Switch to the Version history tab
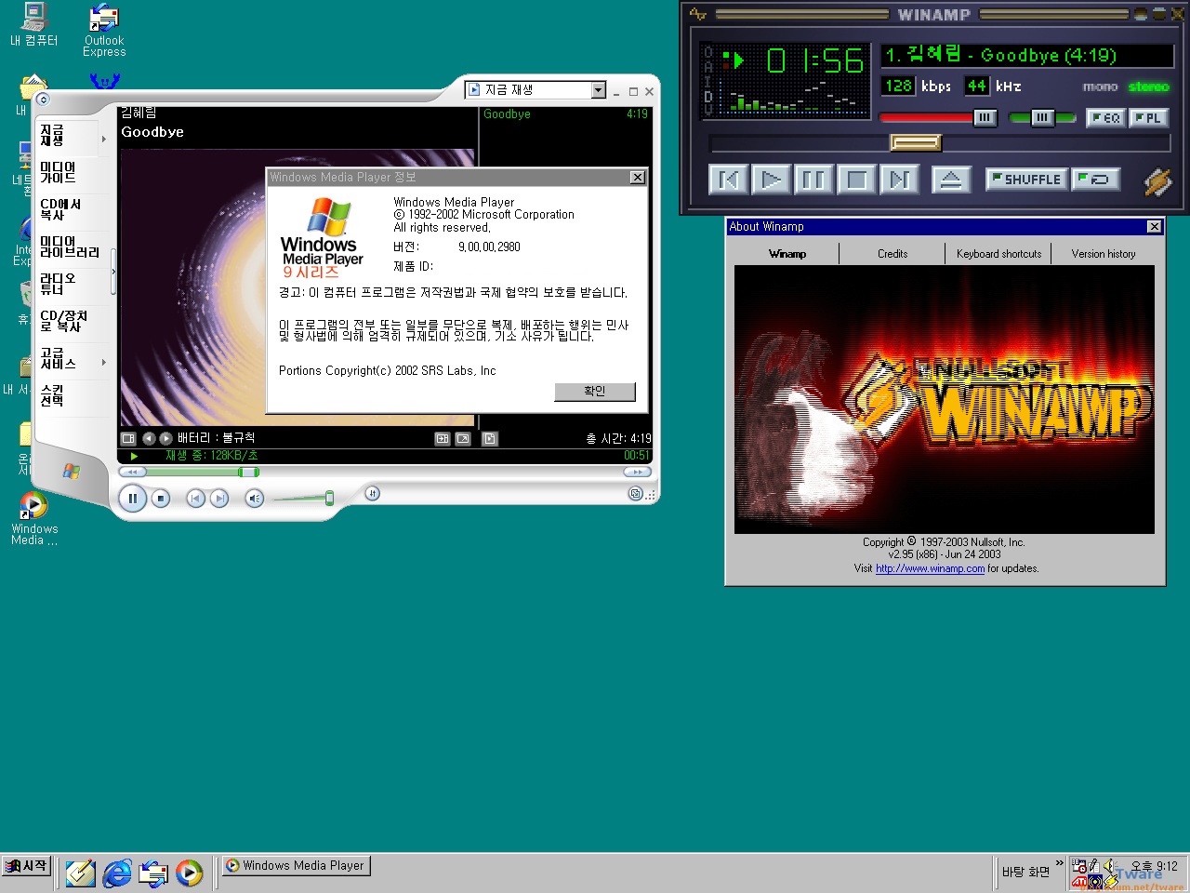The image size is (1190, 893). tap(1104, 253)
